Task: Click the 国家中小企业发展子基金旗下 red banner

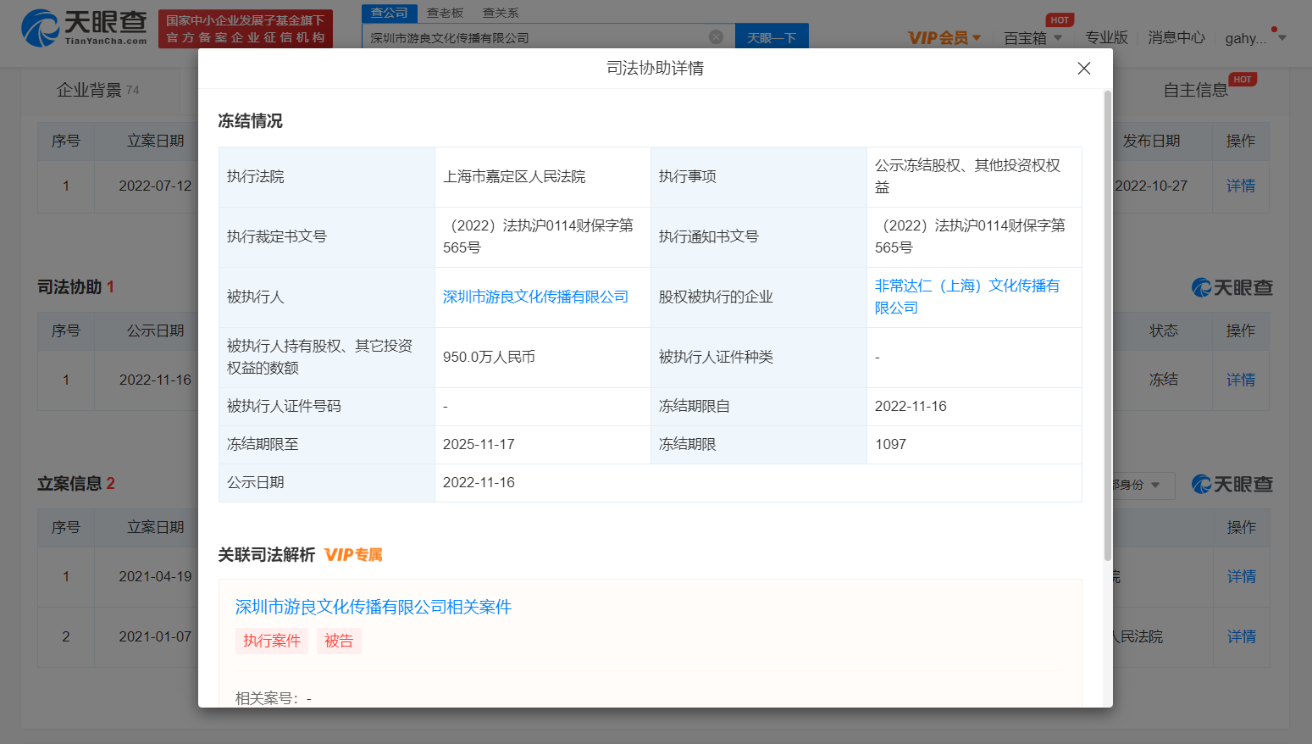Action: click(246, 29)
